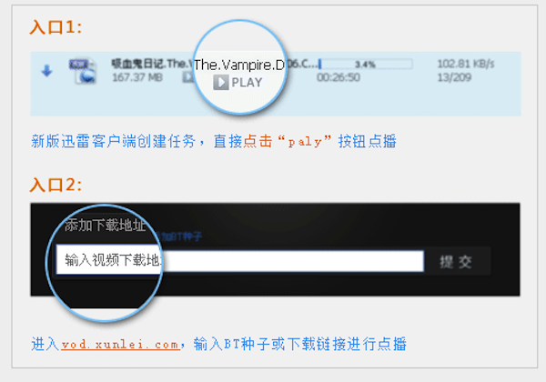This screenshot has width=546, height=382.
Task: Select the 添加BT种子 tab
Action: 178,236
